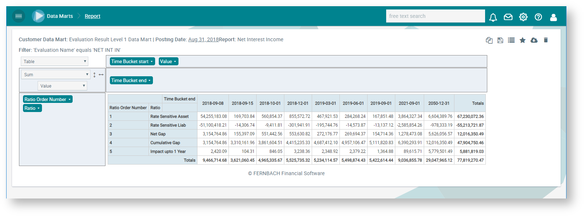Viewport: 584px width, 216px height.
Task: Open the user profile icon
Action: point(553,17)
